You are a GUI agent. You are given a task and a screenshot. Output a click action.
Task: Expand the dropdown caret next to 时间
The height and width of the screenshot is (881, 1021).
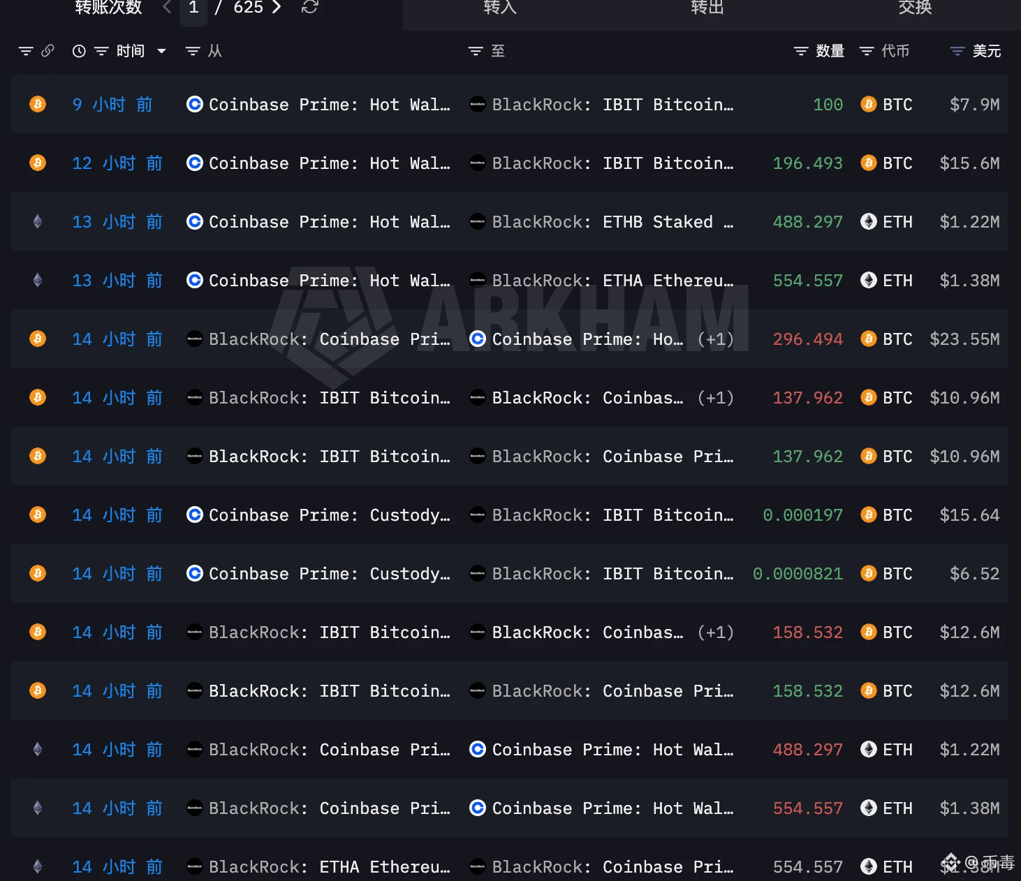(161, 51)
